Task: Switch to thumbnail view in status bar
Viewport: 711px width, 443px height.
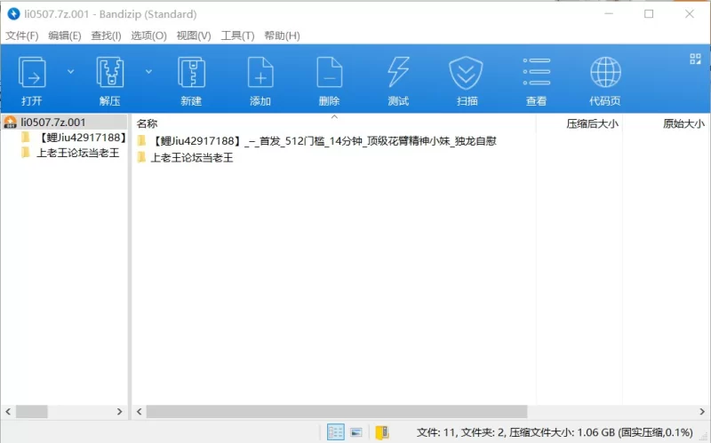Action: 356,432
